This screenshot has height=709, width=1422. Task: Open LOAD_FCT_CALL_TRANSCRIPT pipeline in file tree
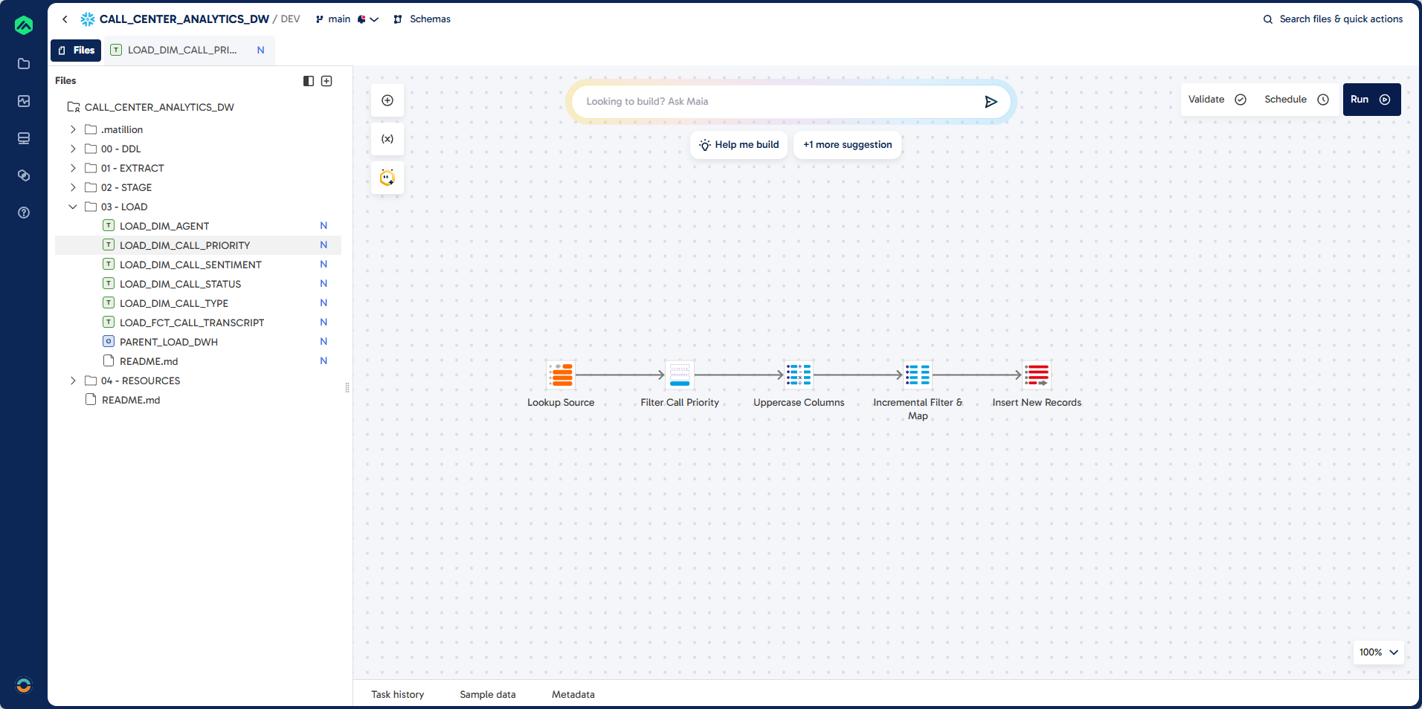(x=192, y=323)
